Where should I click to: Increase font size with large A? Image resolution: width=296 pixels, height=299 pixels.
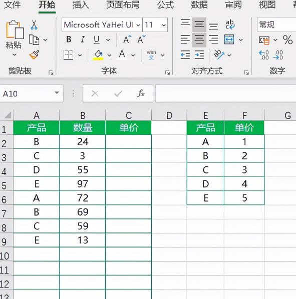[127, 39]
